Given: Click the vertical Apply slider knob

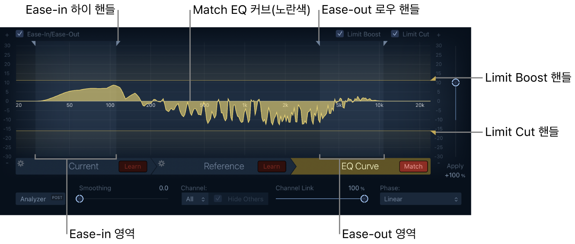Looking at the screenshot, I should tap(455, 82).
